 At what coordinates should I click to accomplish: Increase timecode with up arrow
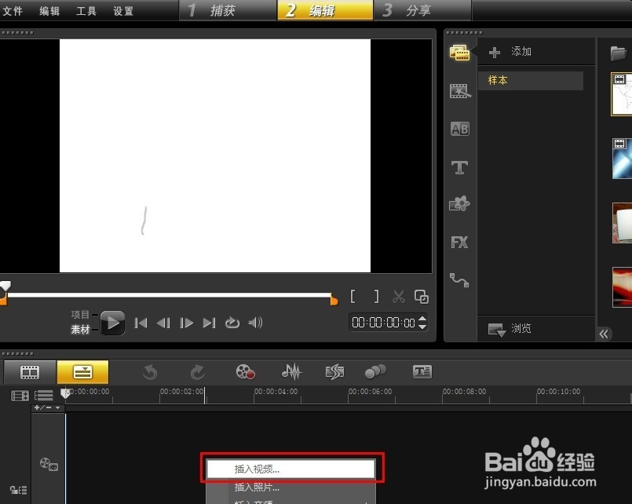[422, 319]
